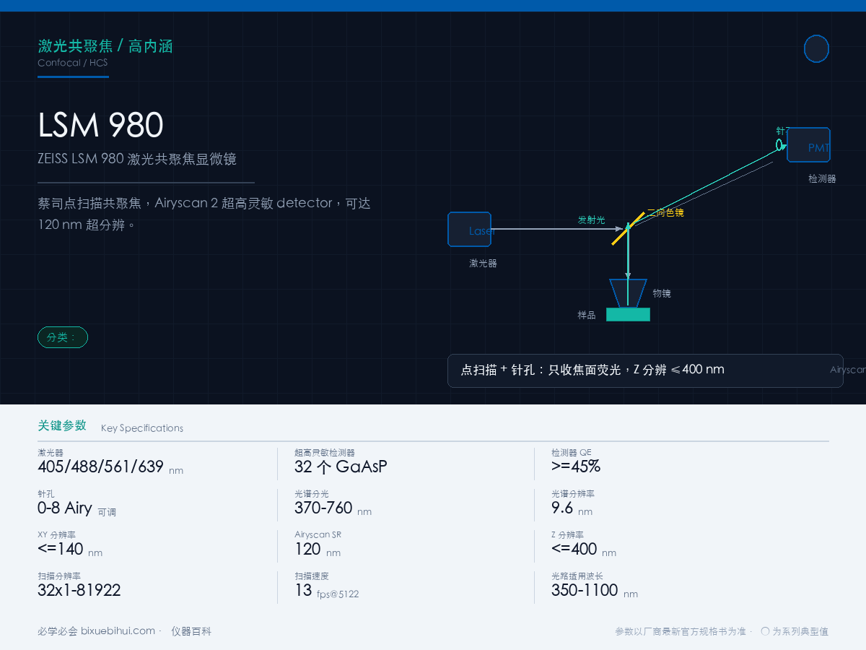The width and height of the screenshot is (866, 650).
Task: Select the 13 fps scan speed value
Action: coord(326,591)
